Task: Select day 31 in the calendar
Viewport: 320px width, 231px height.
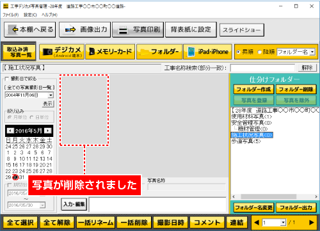Action: tap(22, 177)
